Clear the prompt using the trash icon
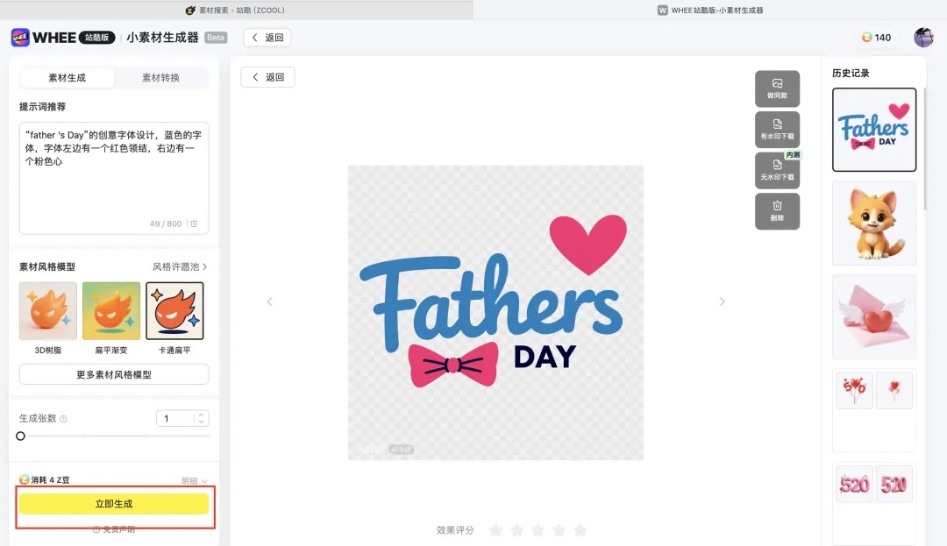The image size is (947, 546). tap(193, 223)
